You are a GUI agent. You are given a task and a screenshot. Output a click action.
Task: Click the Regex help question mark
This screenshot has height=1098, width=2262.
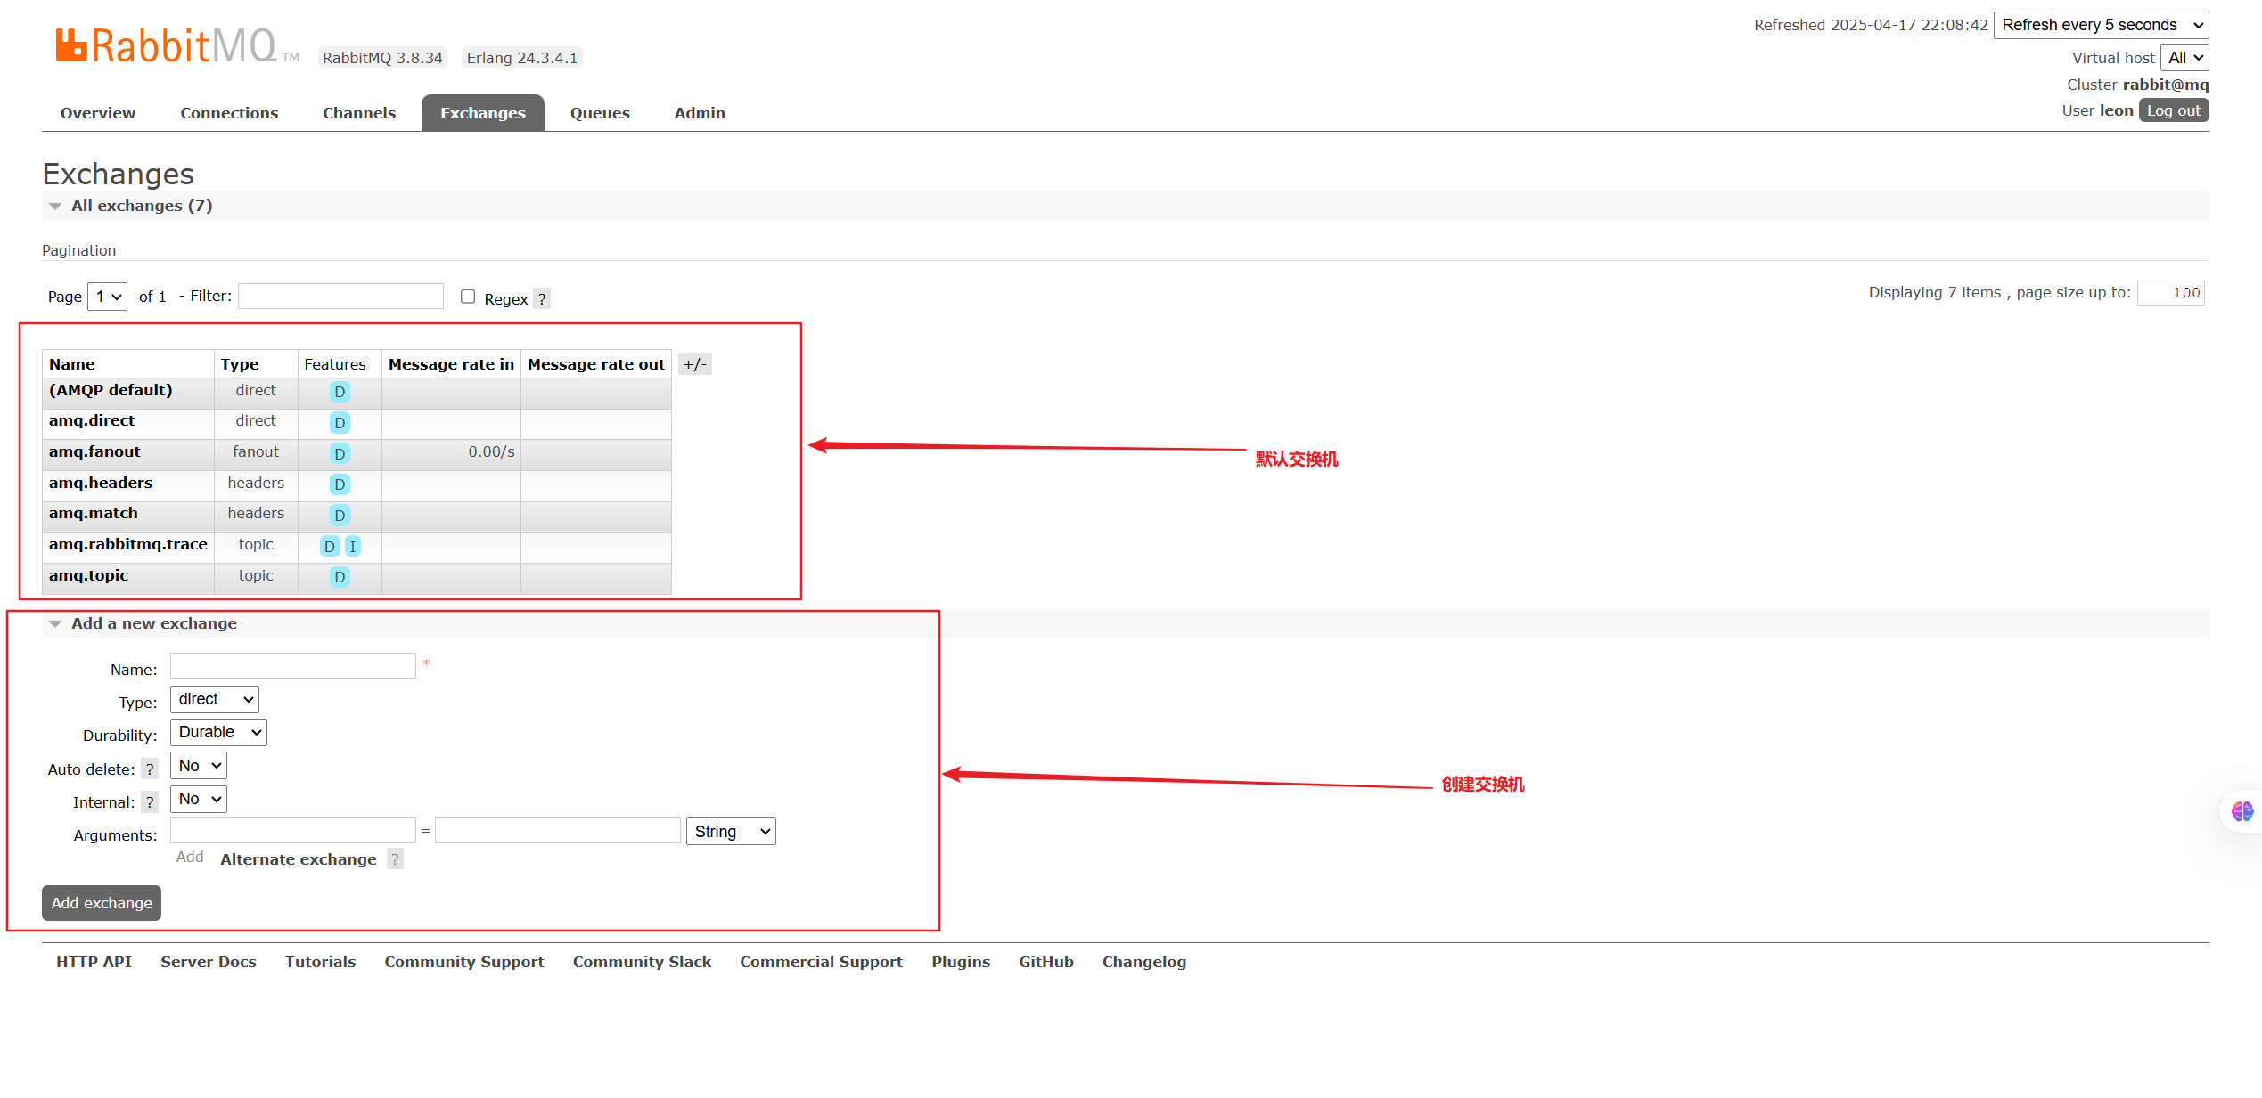(x=542, y=299)
